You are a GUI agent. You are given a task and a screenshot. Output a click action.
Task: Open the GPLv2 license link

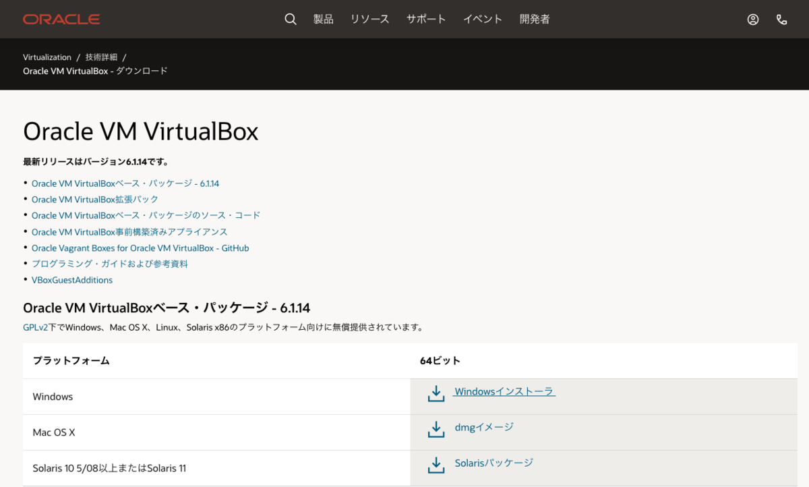click(35, 327)
